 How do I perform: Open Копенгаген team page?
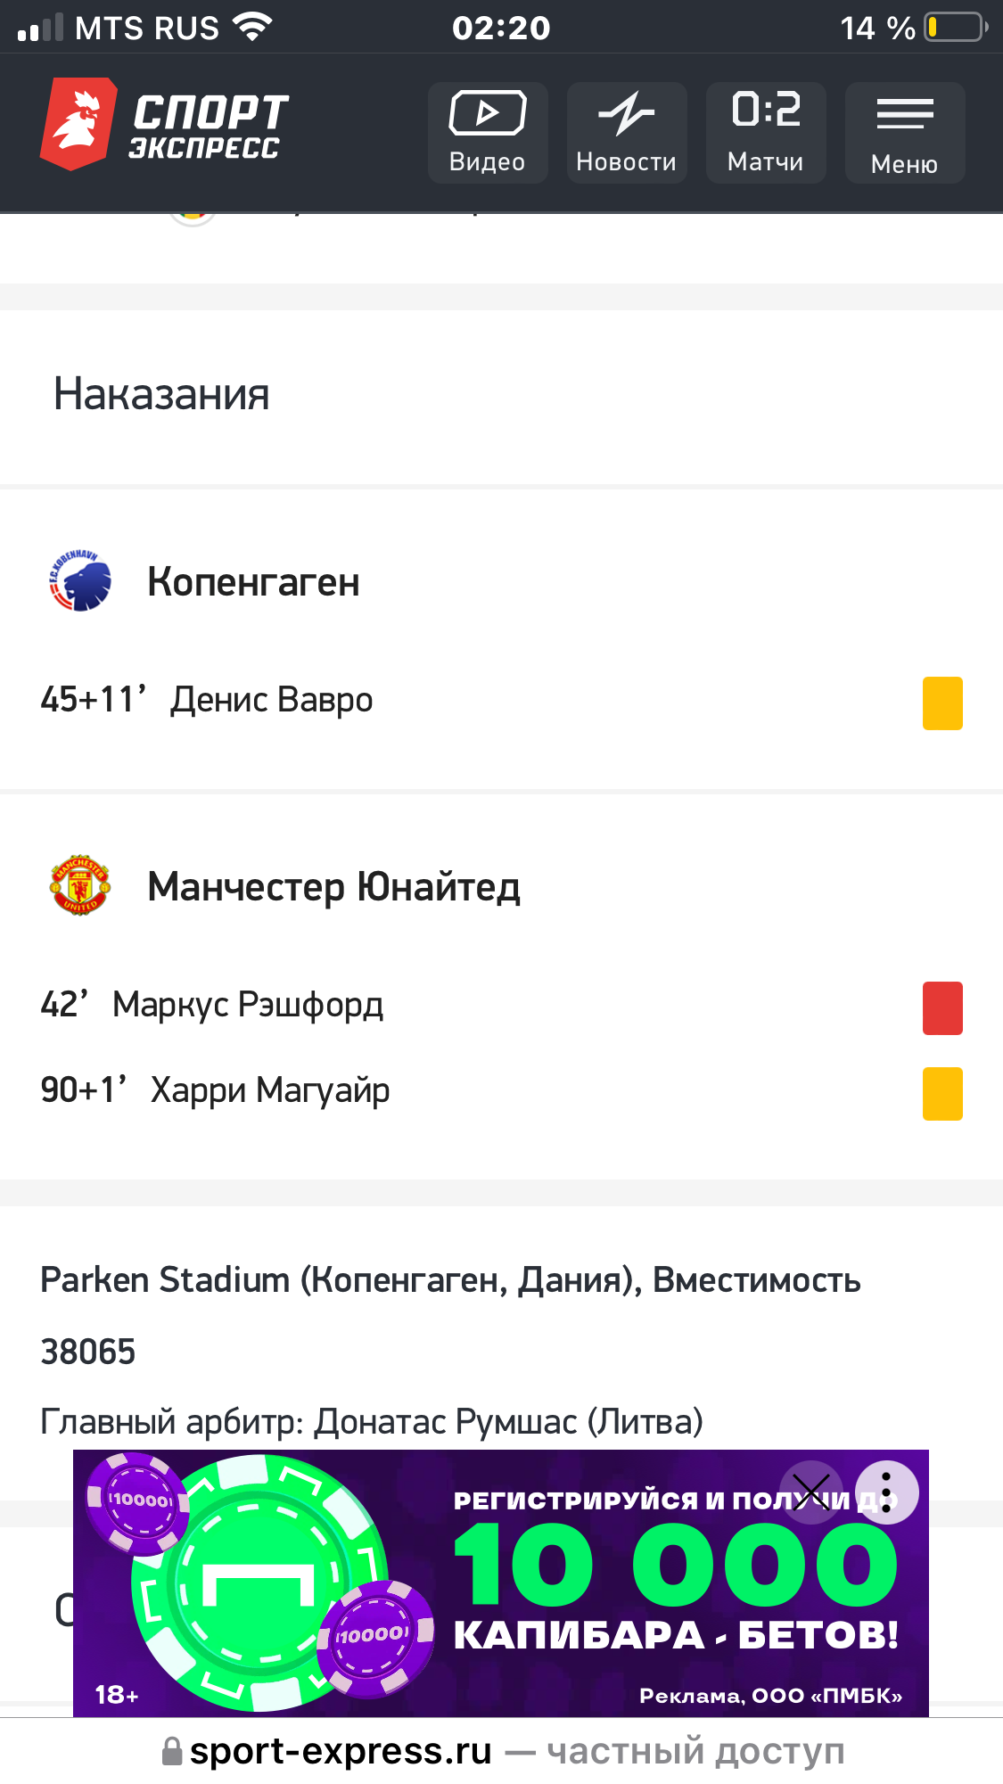coord(253,582)
